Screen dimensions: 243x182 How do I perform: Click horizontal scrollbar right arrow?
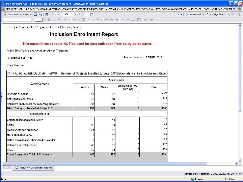click(x=236, y=163)
